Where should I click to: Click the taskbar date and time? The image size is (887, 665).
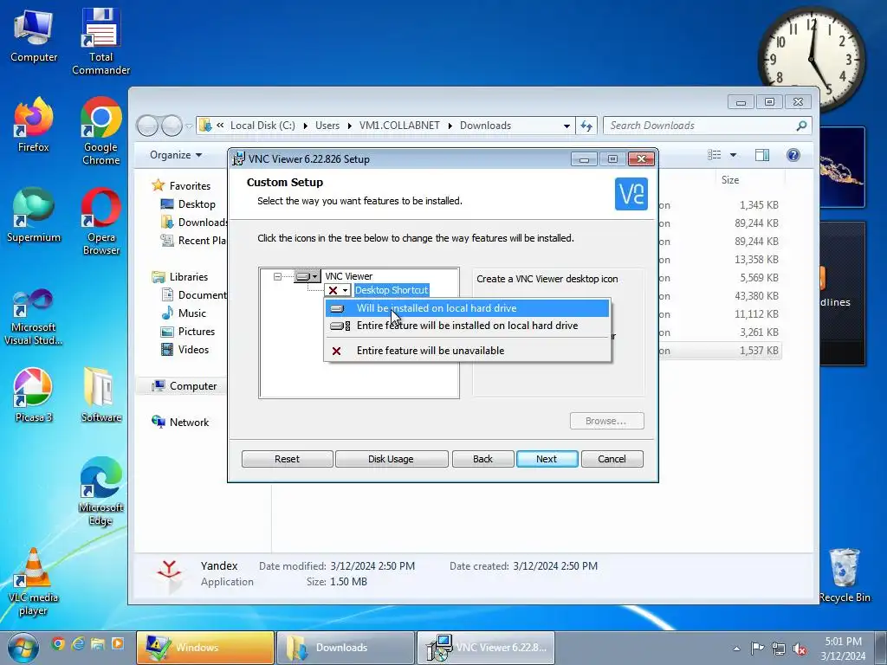point(843,649)
